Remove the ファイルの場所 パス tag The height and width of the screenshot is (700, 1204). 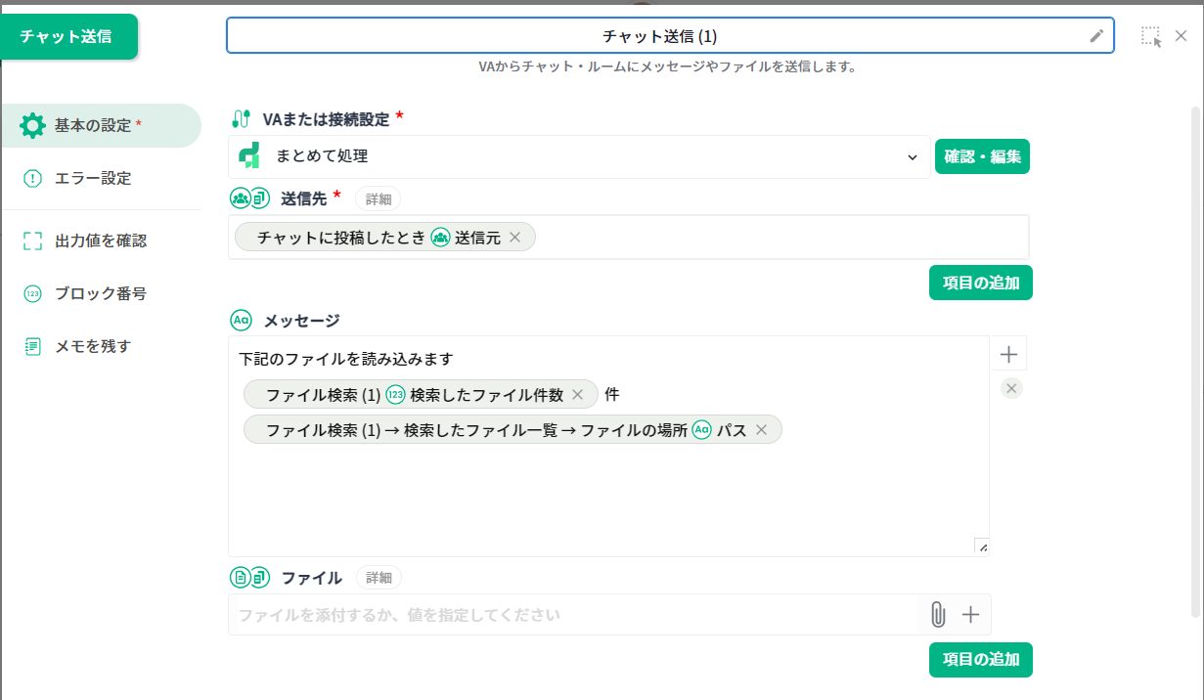pos(761,430)
